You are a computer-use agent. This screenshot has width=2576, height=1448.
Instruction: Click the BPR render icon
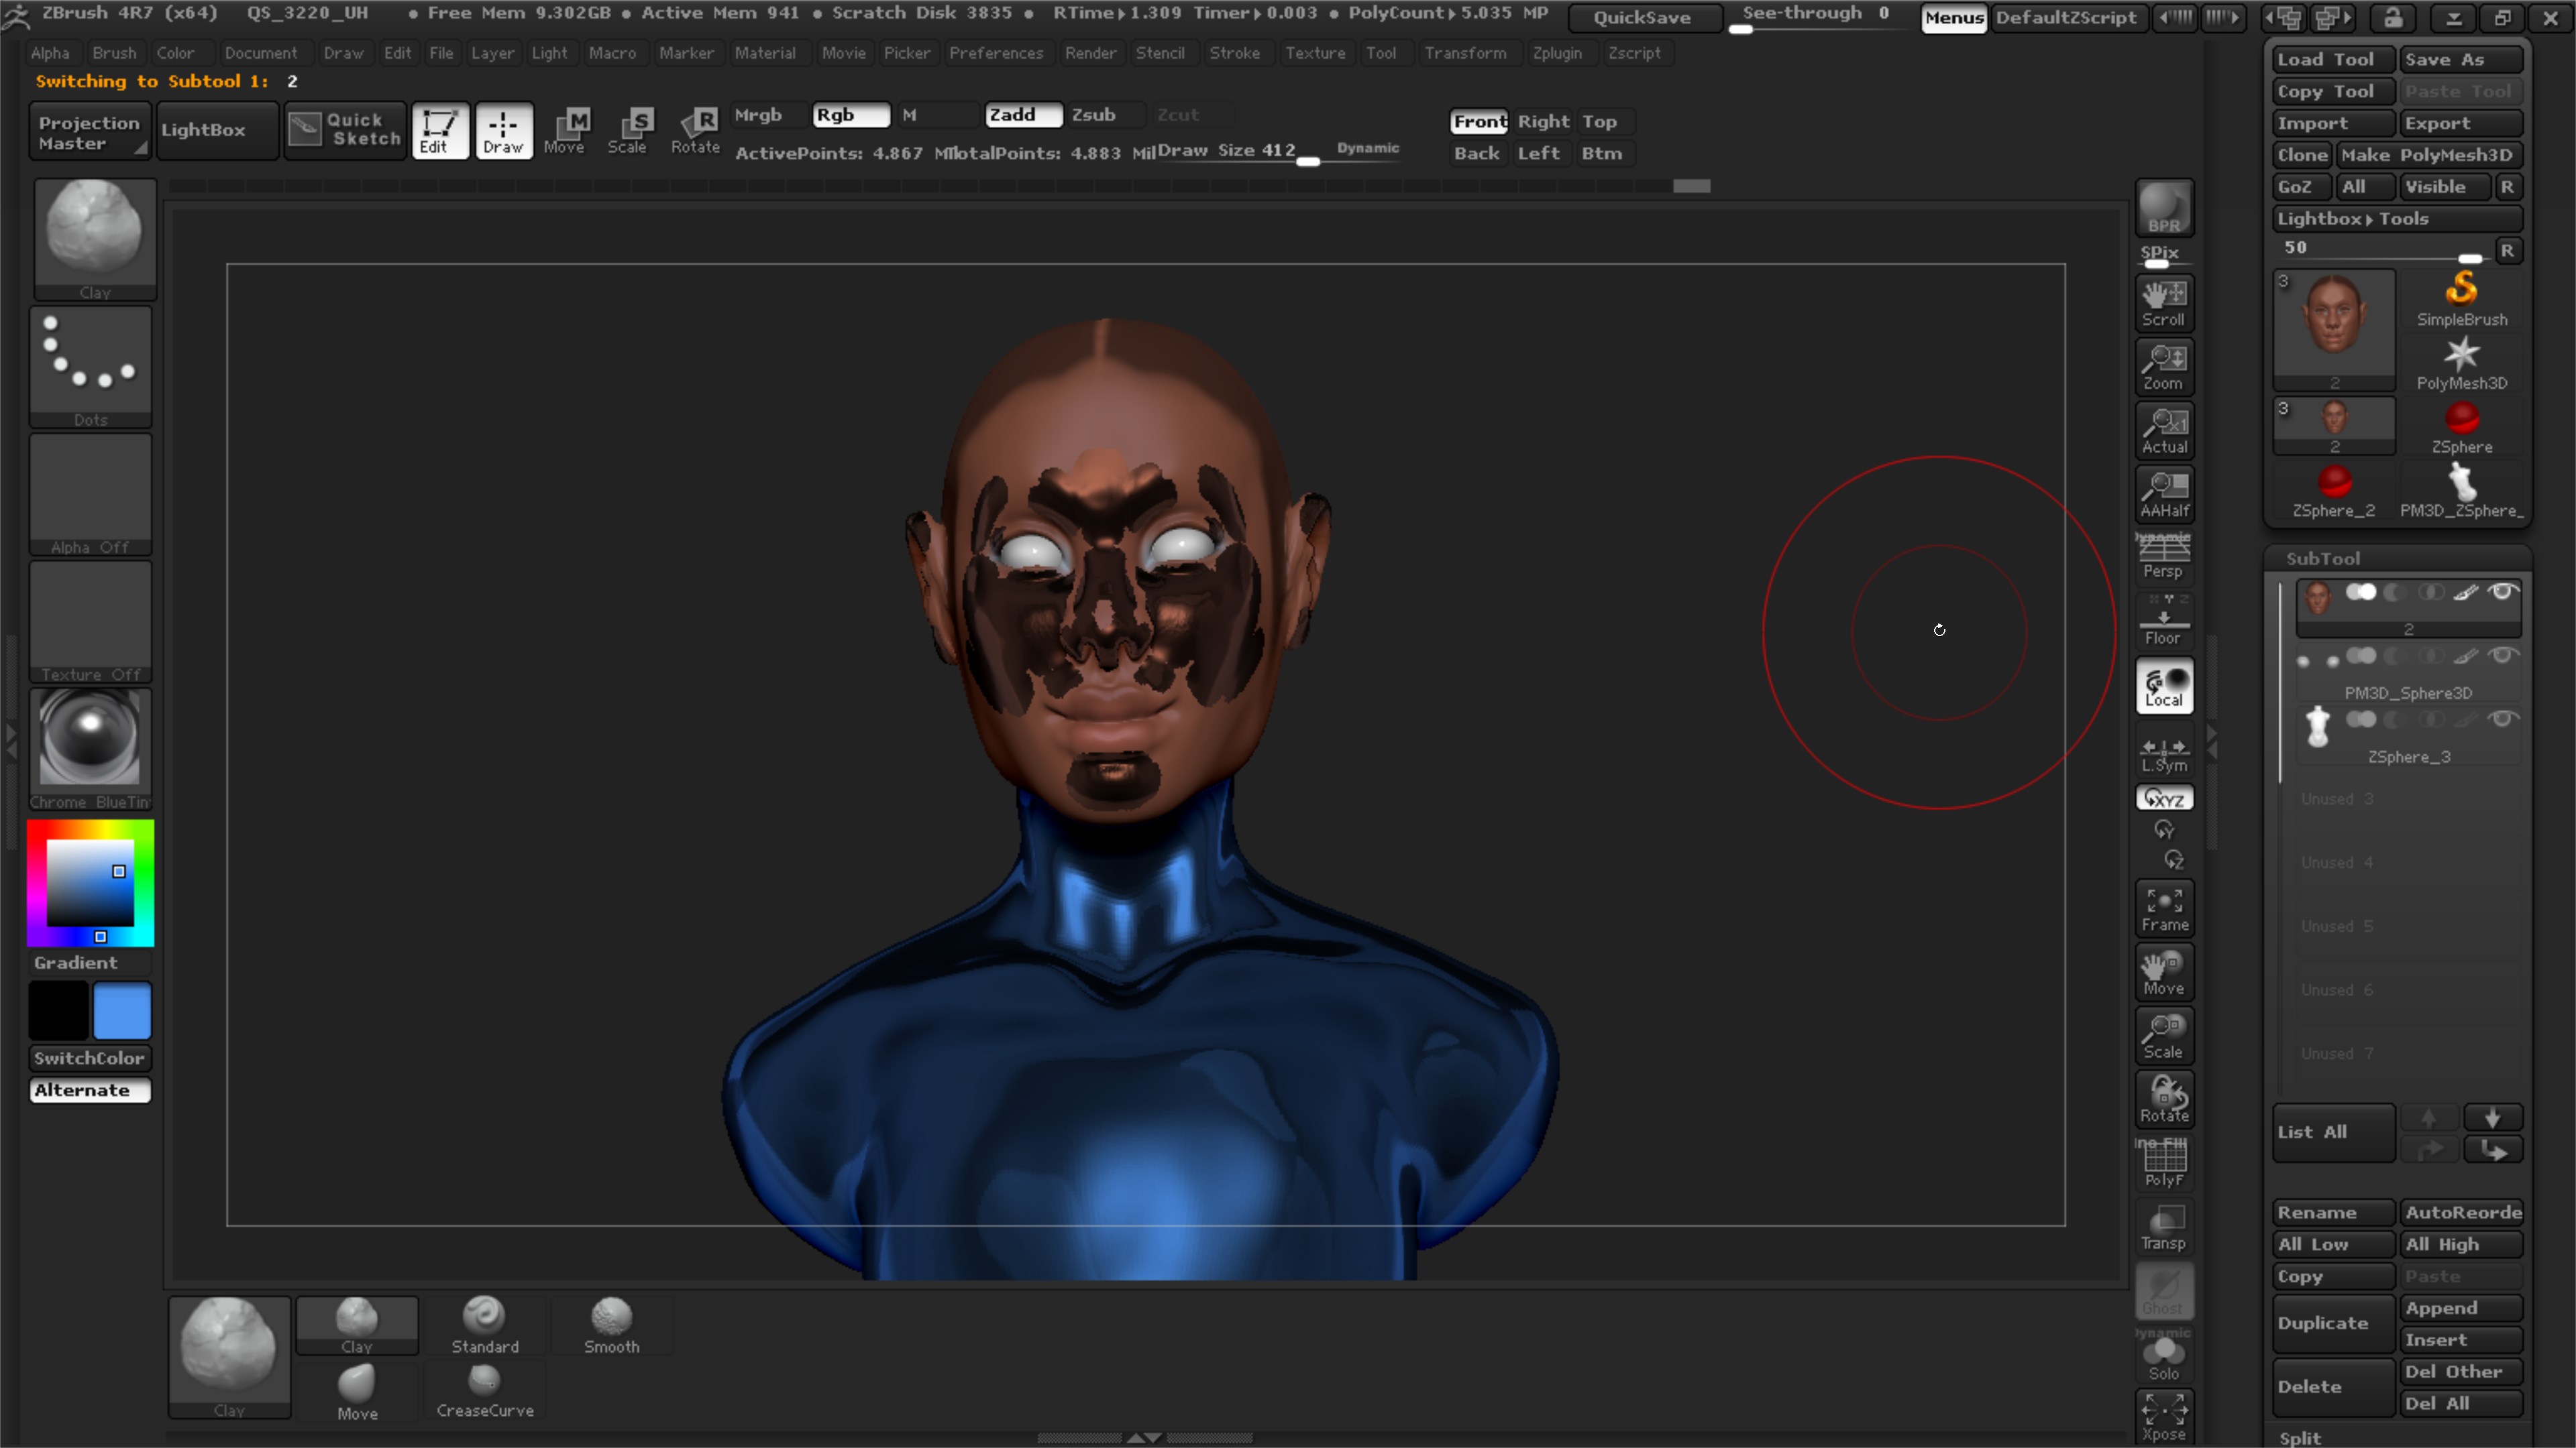pos(2164,208)
